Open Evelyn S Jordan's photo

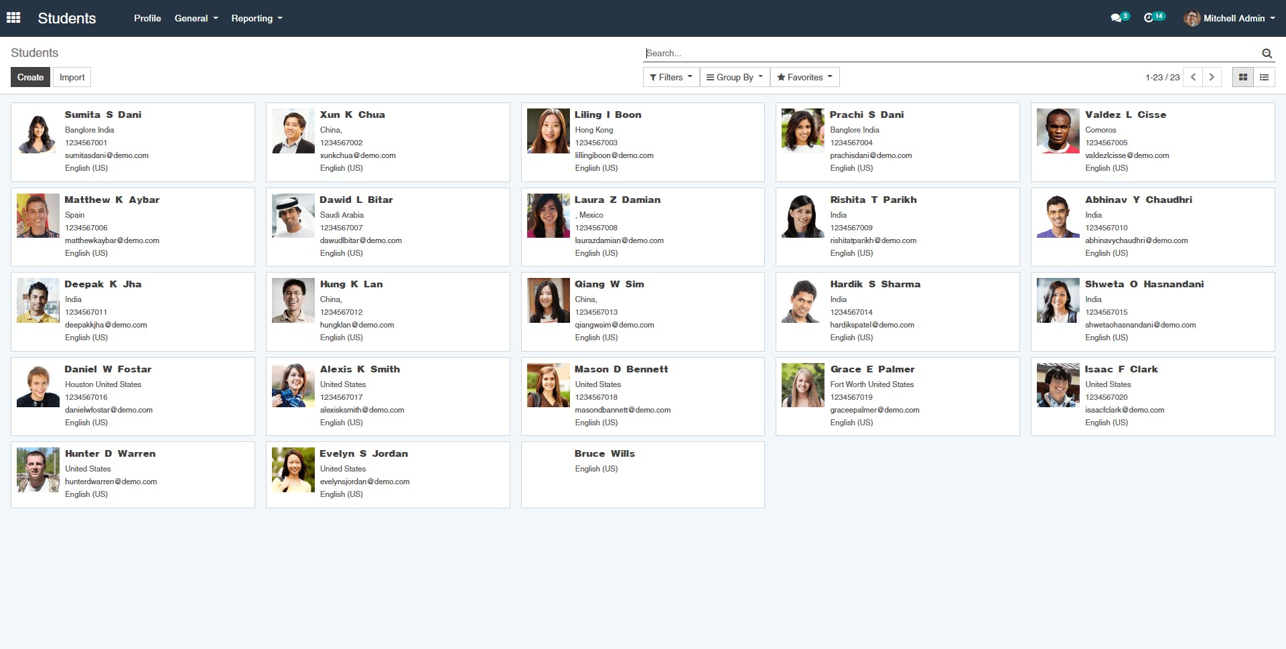(x=293, y=470)
